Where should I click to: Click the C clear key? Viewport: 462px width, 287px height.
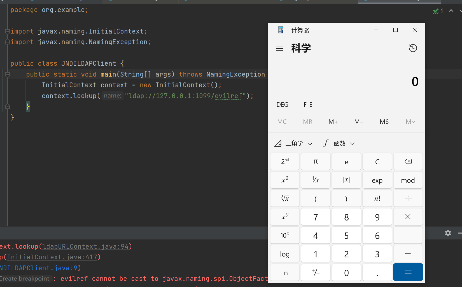(x=377, y=162)
